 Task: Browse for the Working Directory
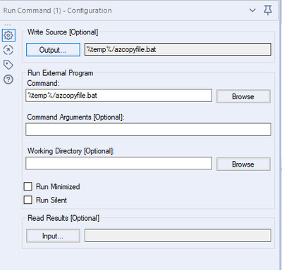pos(243,164)
